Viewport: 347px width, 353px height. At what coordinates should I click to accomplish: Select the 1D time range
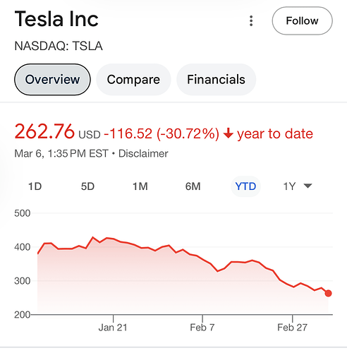pos(35,186)
